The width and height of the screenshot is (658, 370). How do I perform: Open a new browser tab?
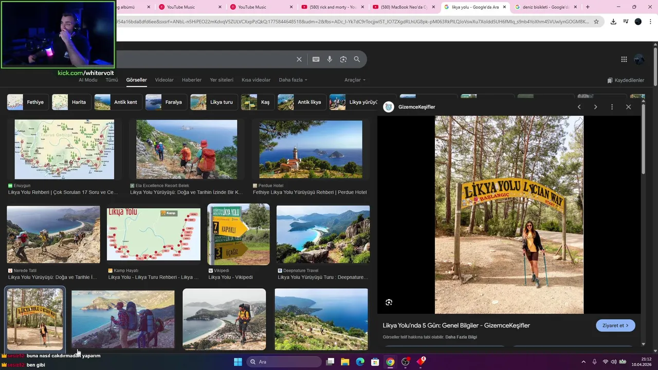(588, 7)
